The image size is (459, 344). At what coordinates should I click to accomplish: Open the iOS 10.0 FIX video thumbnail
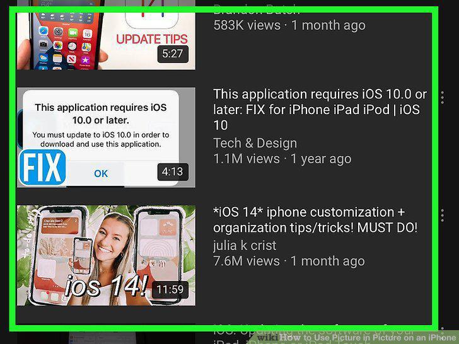(106, 137)
